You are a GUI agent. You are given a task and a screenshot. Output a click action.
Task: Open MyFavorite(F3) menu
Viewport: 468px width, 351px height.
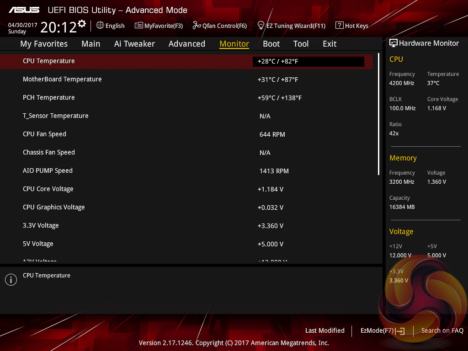point(164,26)
